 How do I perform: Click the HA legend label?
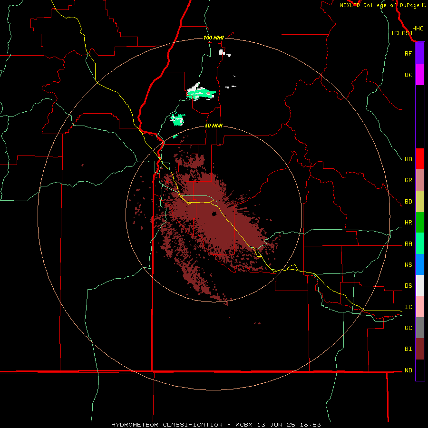tap(408, 159)
